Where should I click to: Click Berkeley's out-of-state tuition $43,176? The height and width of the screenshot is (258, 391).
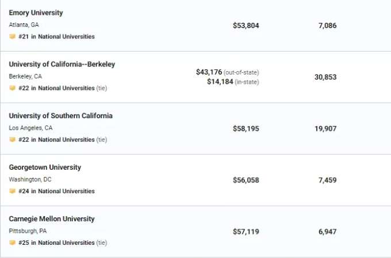(209, 72)
